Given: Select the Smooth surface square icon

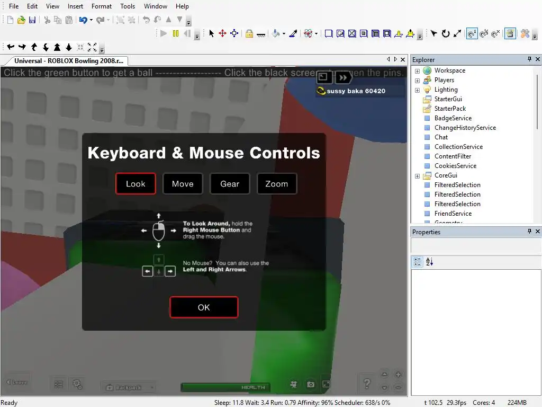Looking at the screenshot, I should point(329,33).
